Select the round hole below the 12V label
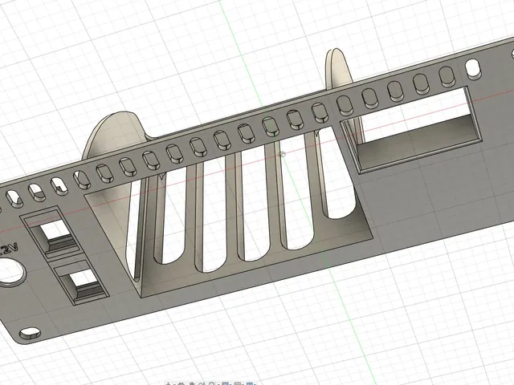The width and height of the screenshot is (514, 385). pos(10,272)
